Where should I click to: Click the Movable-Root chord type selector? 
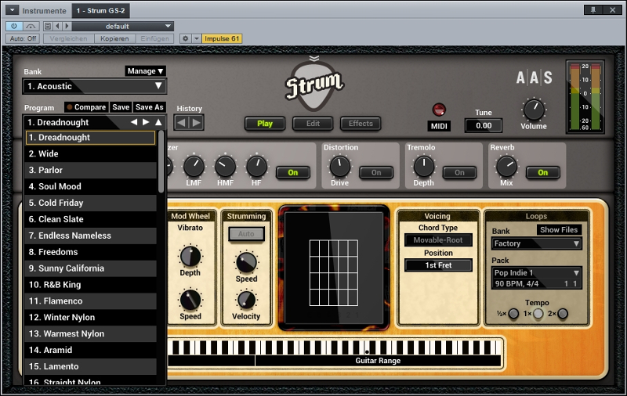(x=438, y=240)
